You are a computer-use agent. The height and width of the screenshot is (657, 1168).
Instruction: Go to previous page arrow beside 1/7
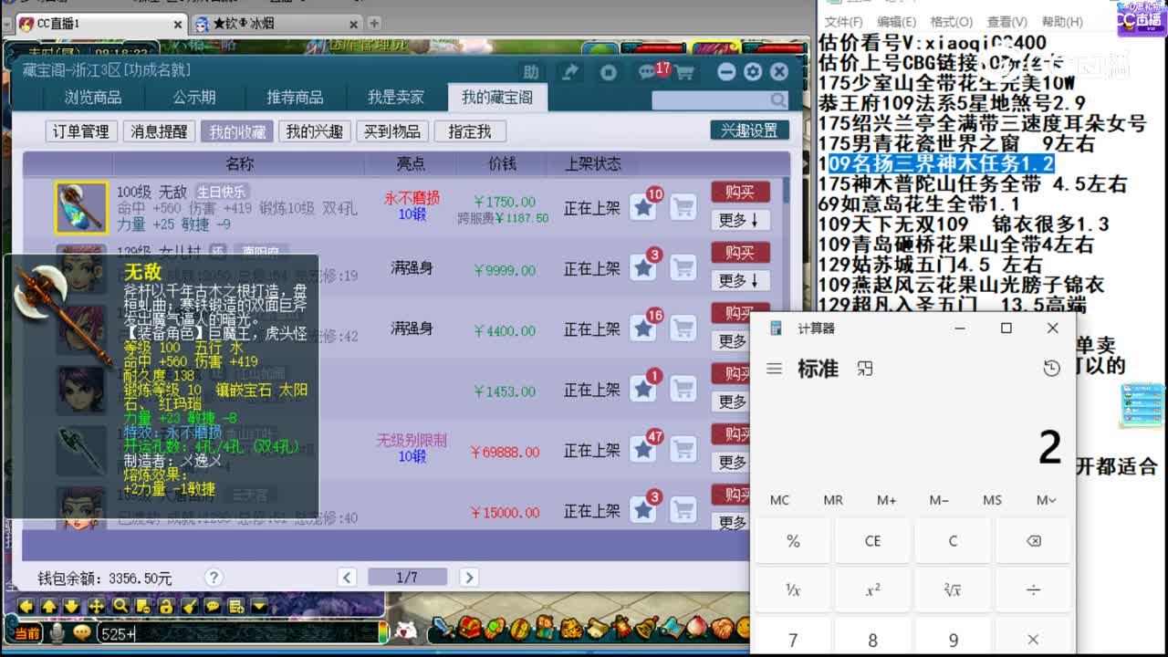[x=347, y=577]
